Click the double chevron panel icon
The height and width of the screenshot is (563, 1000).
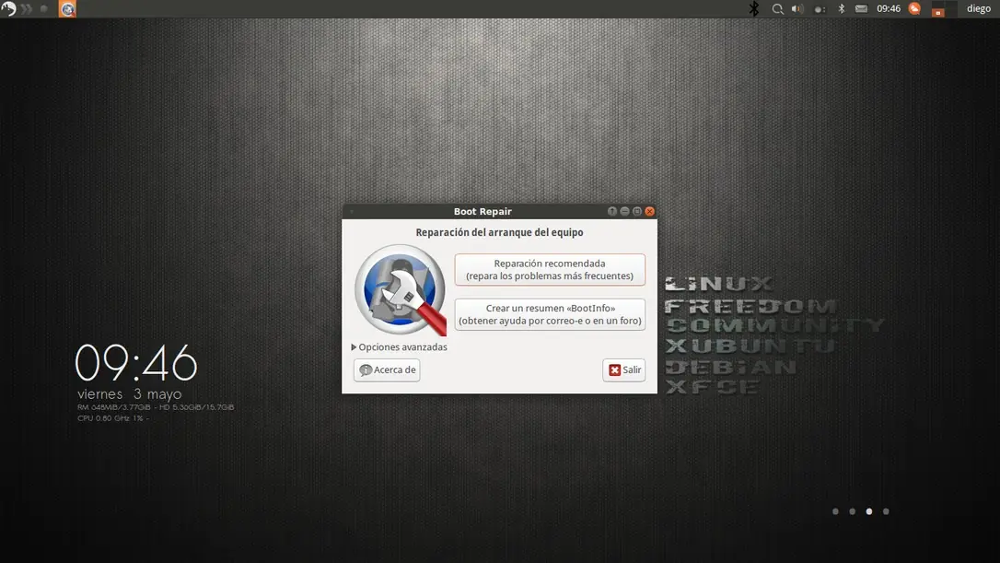pos(27,9)
